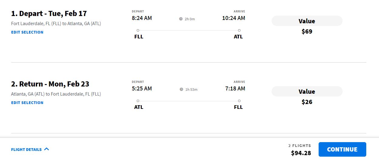Screen dimensions: 379x163
Task: Click the $69 departing fare price
Action: [307, 31]
